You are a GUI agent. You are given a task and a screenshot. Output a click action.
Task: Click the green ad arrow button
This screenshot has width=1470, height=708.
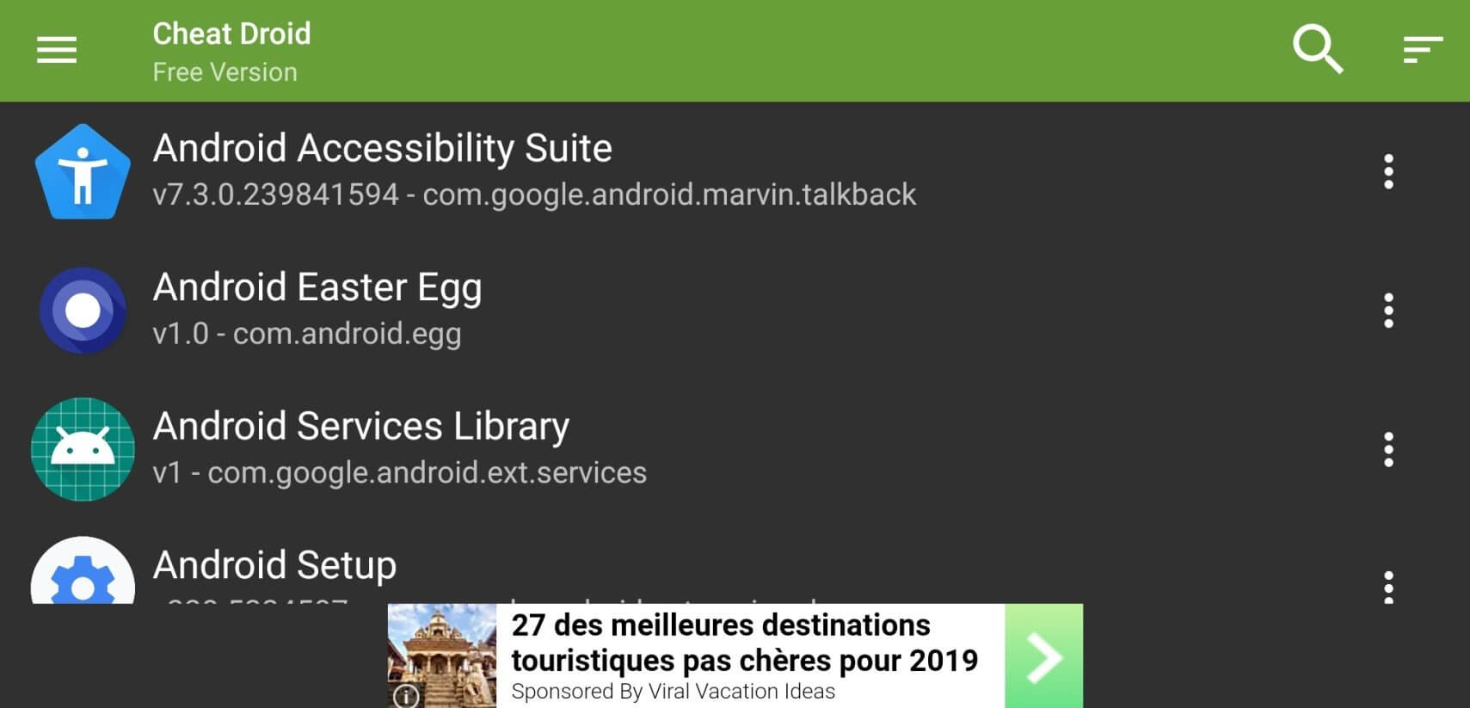point(1043,656)
